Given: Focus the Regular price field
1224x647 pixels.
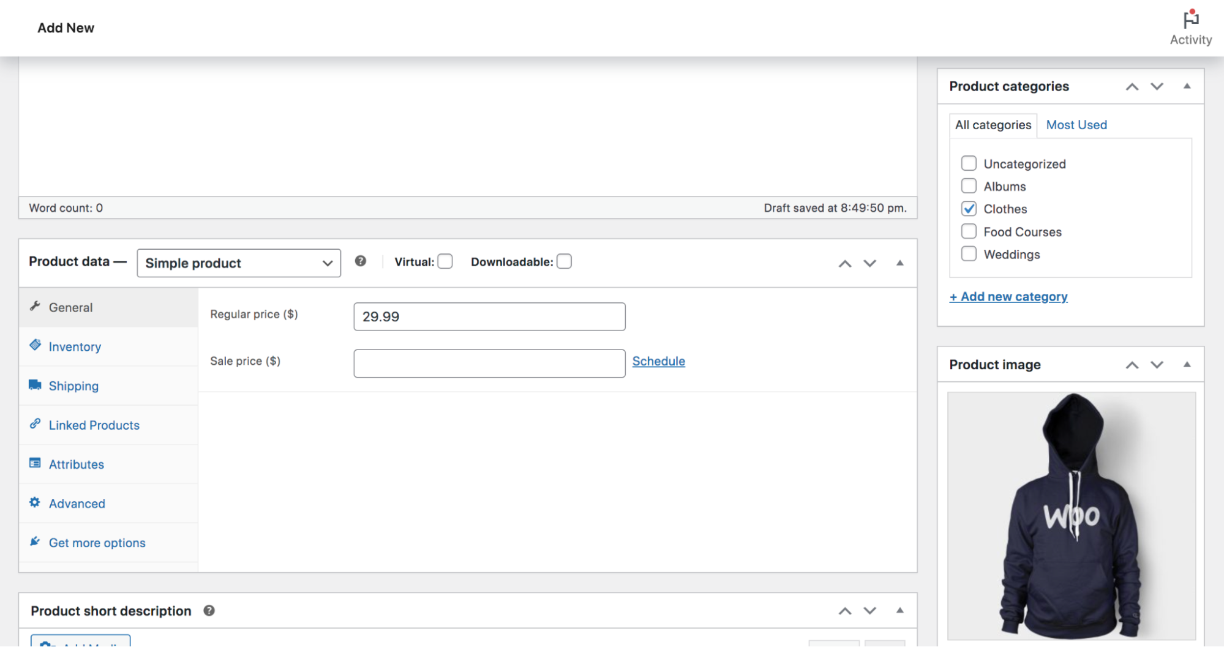Looking at the screenshot, I should (489, 316).
